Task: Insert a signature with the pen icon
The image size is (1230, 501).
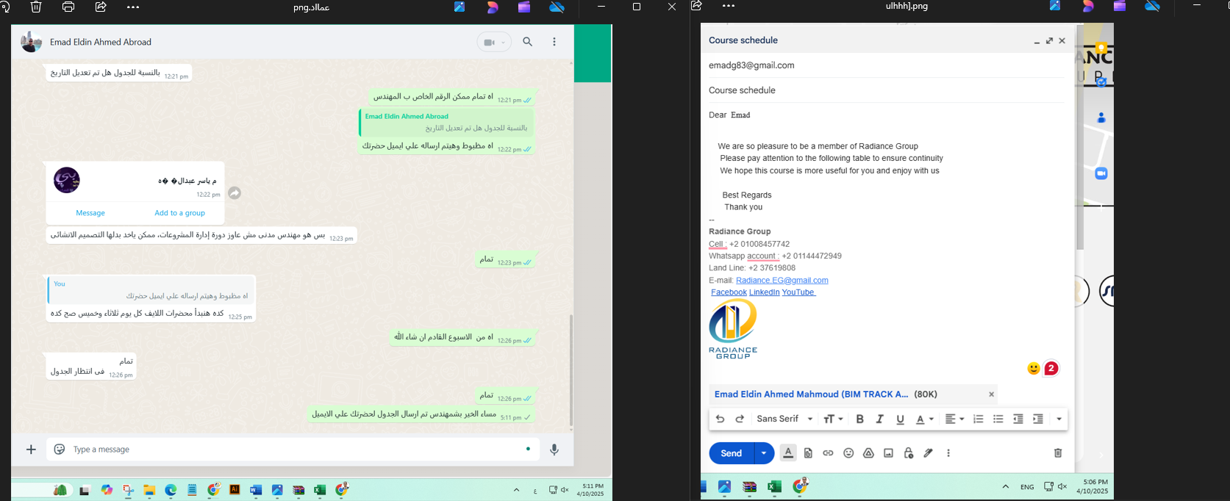Action: point(929,453)
